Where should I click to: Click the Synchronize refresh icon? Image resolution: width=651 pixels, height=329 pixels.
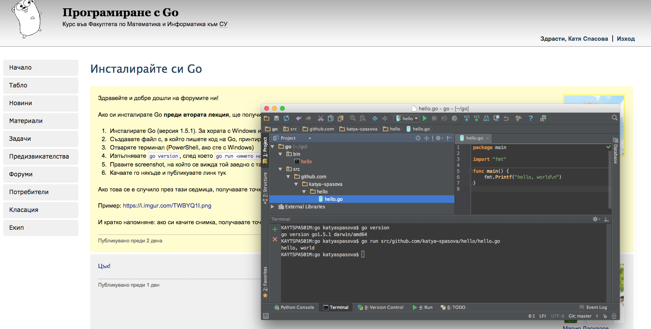click(286, 118)
